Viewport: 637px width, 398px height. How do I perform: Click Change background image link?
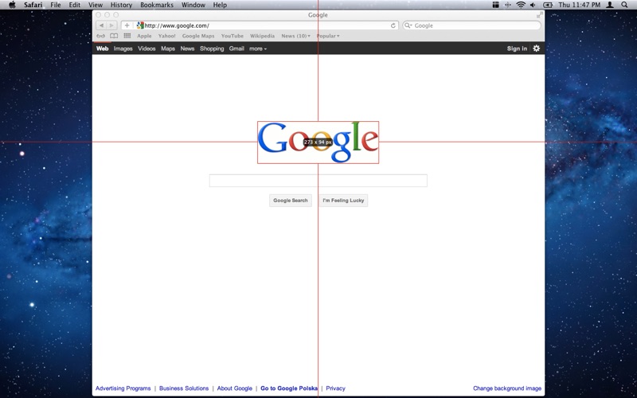[x=507, y=388]
